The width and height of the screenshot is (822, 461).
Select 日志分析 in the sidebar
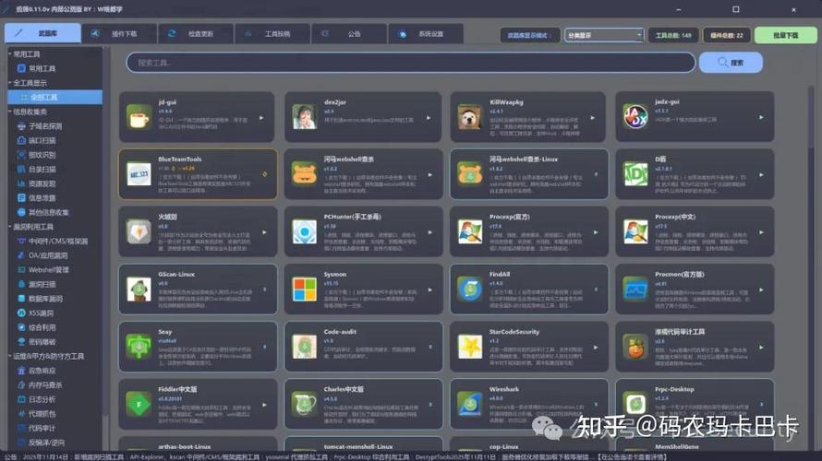[x=55, y=398]
